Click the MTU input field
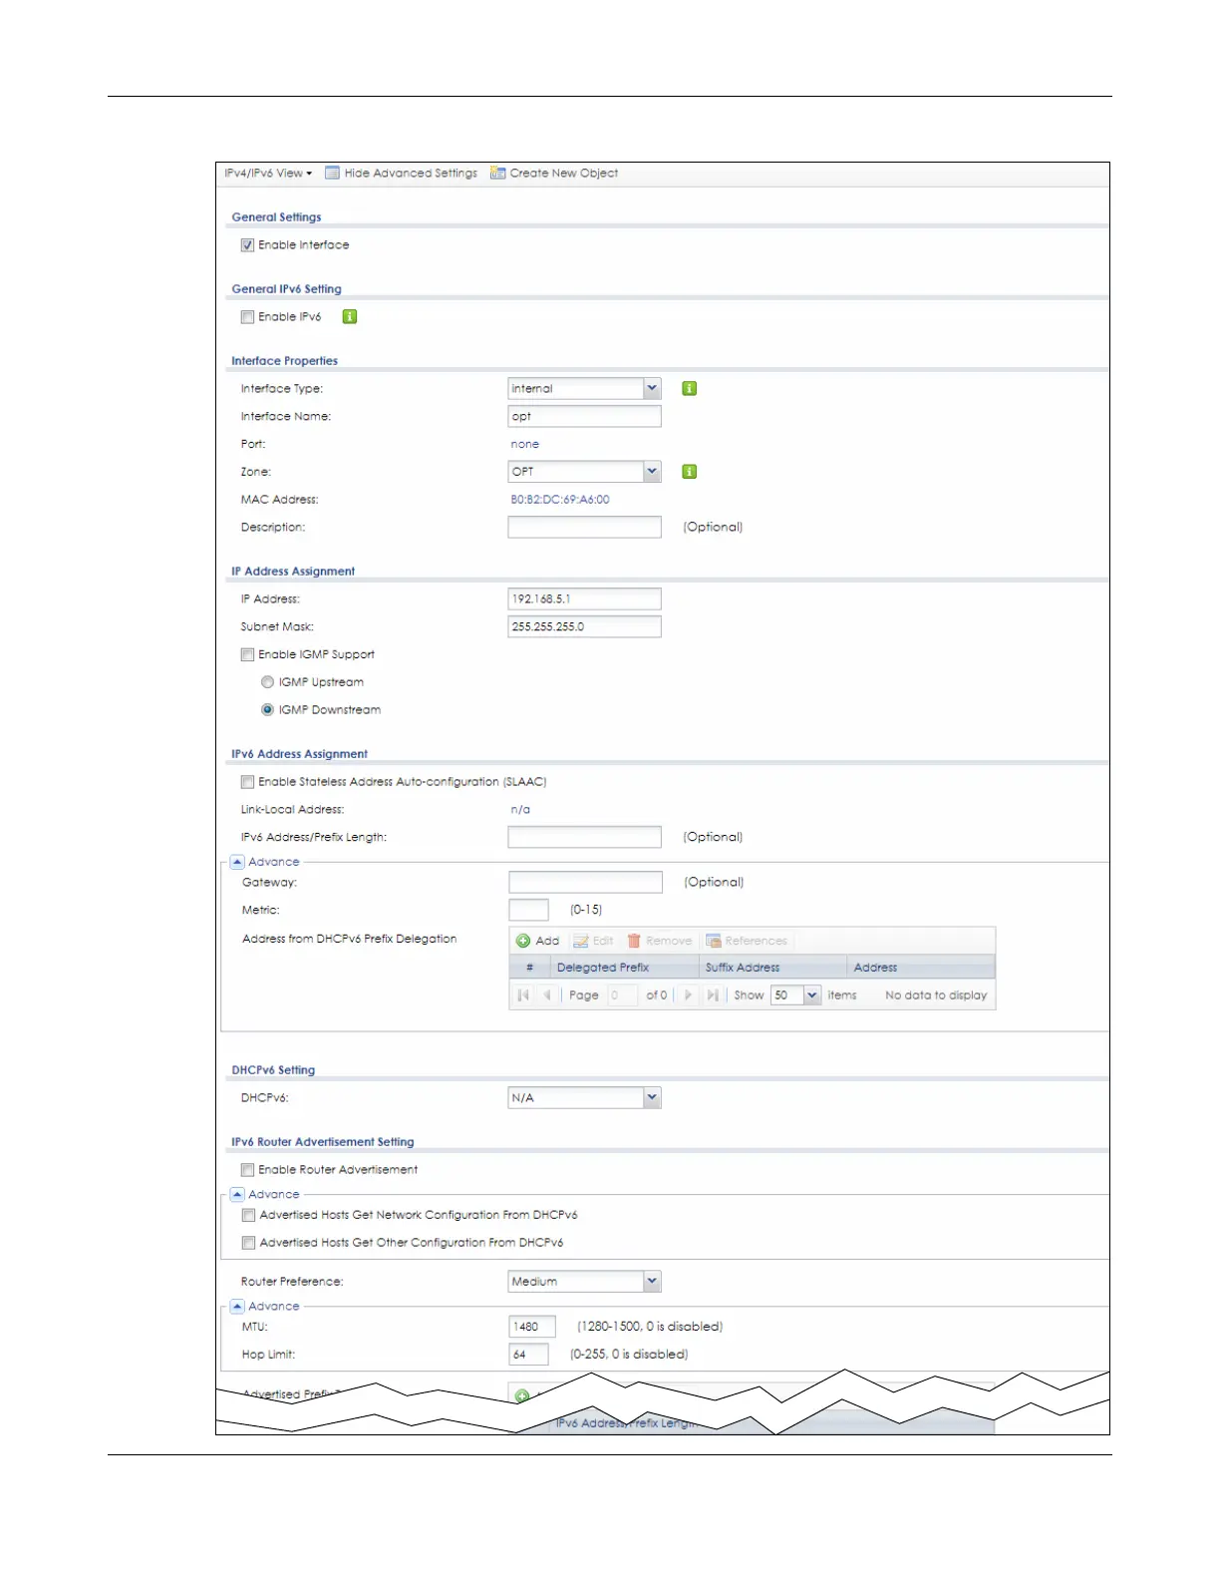The image size is (1220, 1580). 531,1327
